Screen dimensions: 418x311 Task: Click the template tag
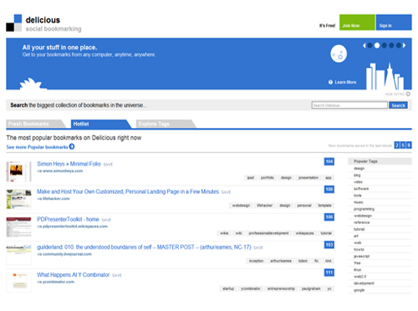tap(324, 206)
